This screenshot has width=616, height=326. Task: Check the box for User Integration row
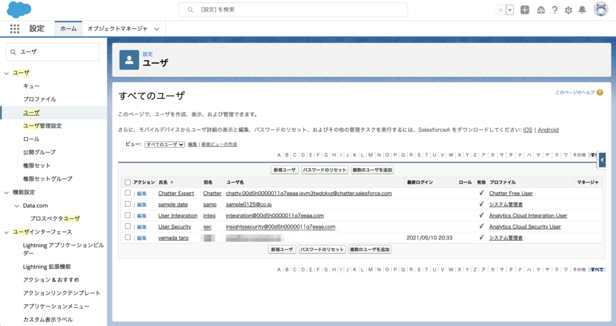[x=128, y=215]
